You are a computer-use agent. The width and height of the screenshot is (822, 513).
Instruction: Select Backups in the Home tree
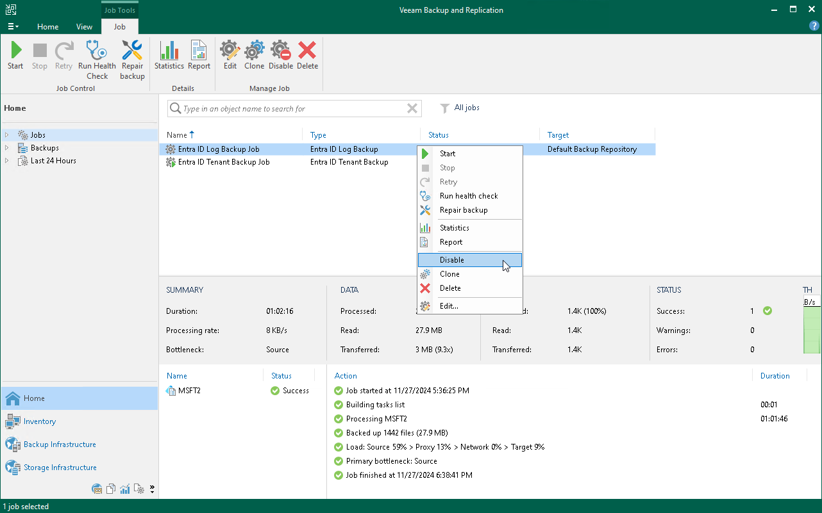click(x=45, y=148)
